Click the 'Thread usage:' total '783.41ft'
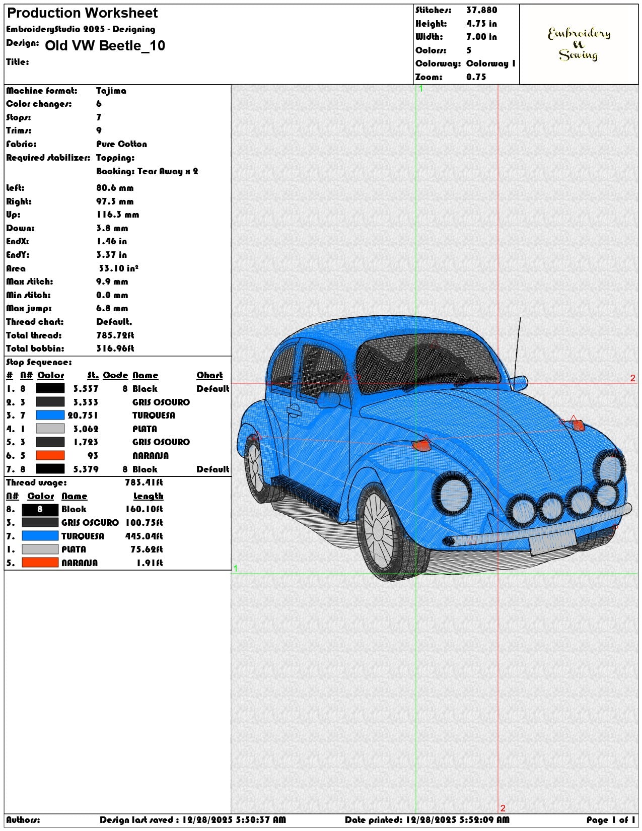Screen dimensions: 642x831 [x=144, y=482]
